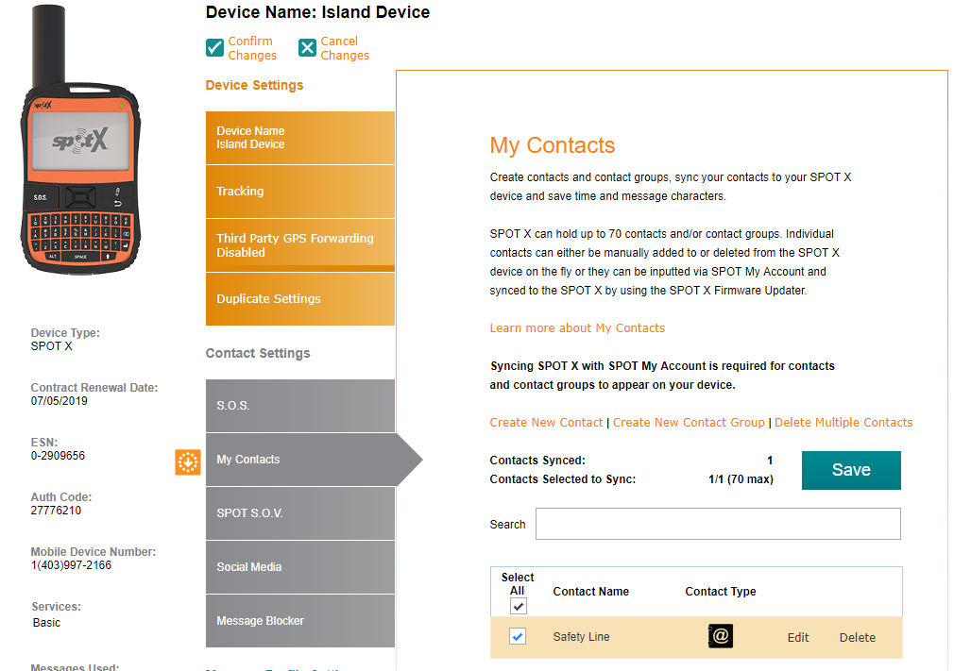Select Third Party GPS Forwarding tab

point(299,245)
